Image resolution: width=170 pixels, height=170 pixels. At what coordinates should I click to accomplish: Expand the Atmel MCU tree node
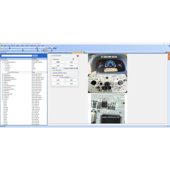coord(3,74)
